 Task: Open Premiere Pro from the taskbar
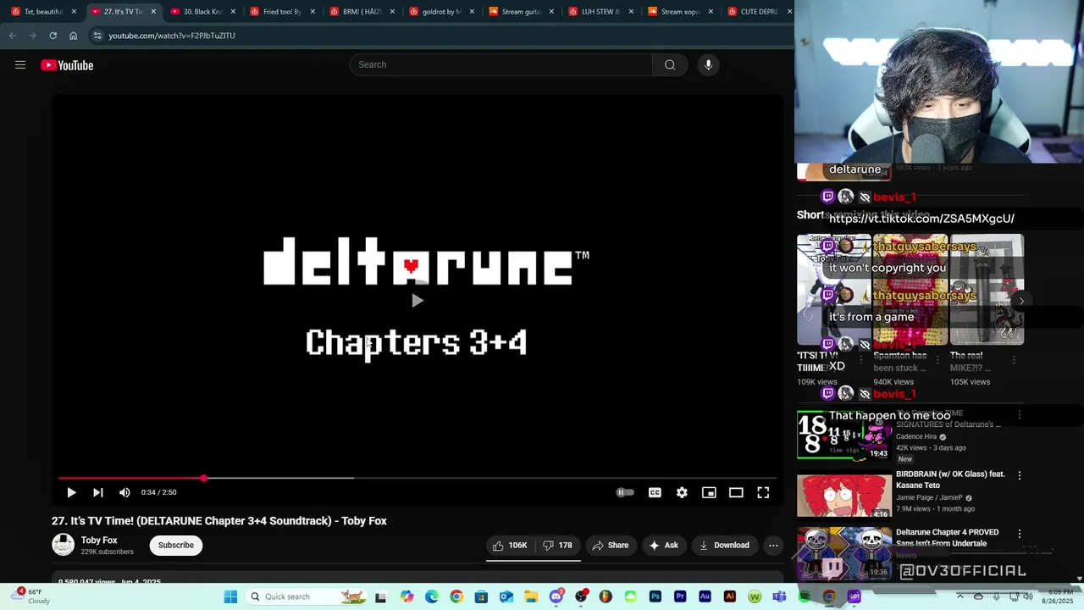pos(680,596)
